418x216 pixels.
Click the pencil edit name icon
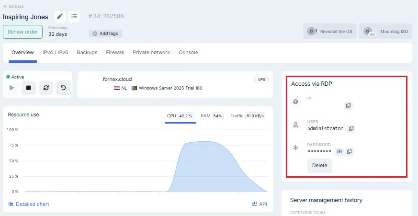(x=60, y=17)
